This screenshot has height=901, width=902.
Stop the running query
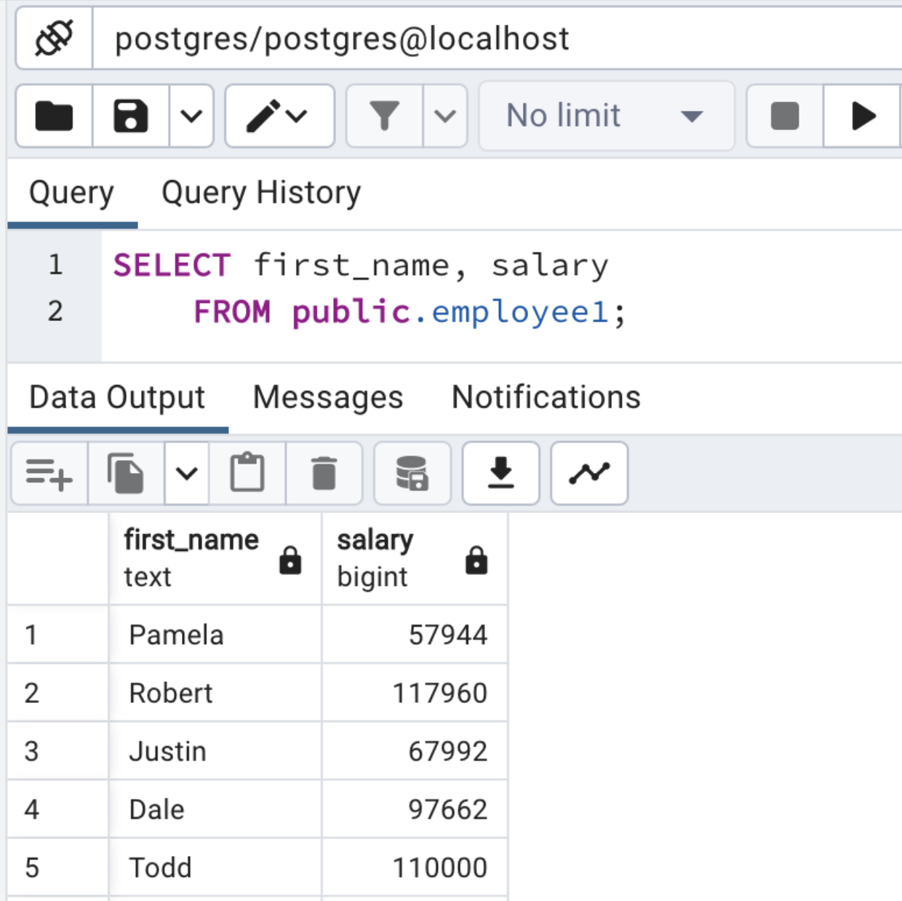784,116
